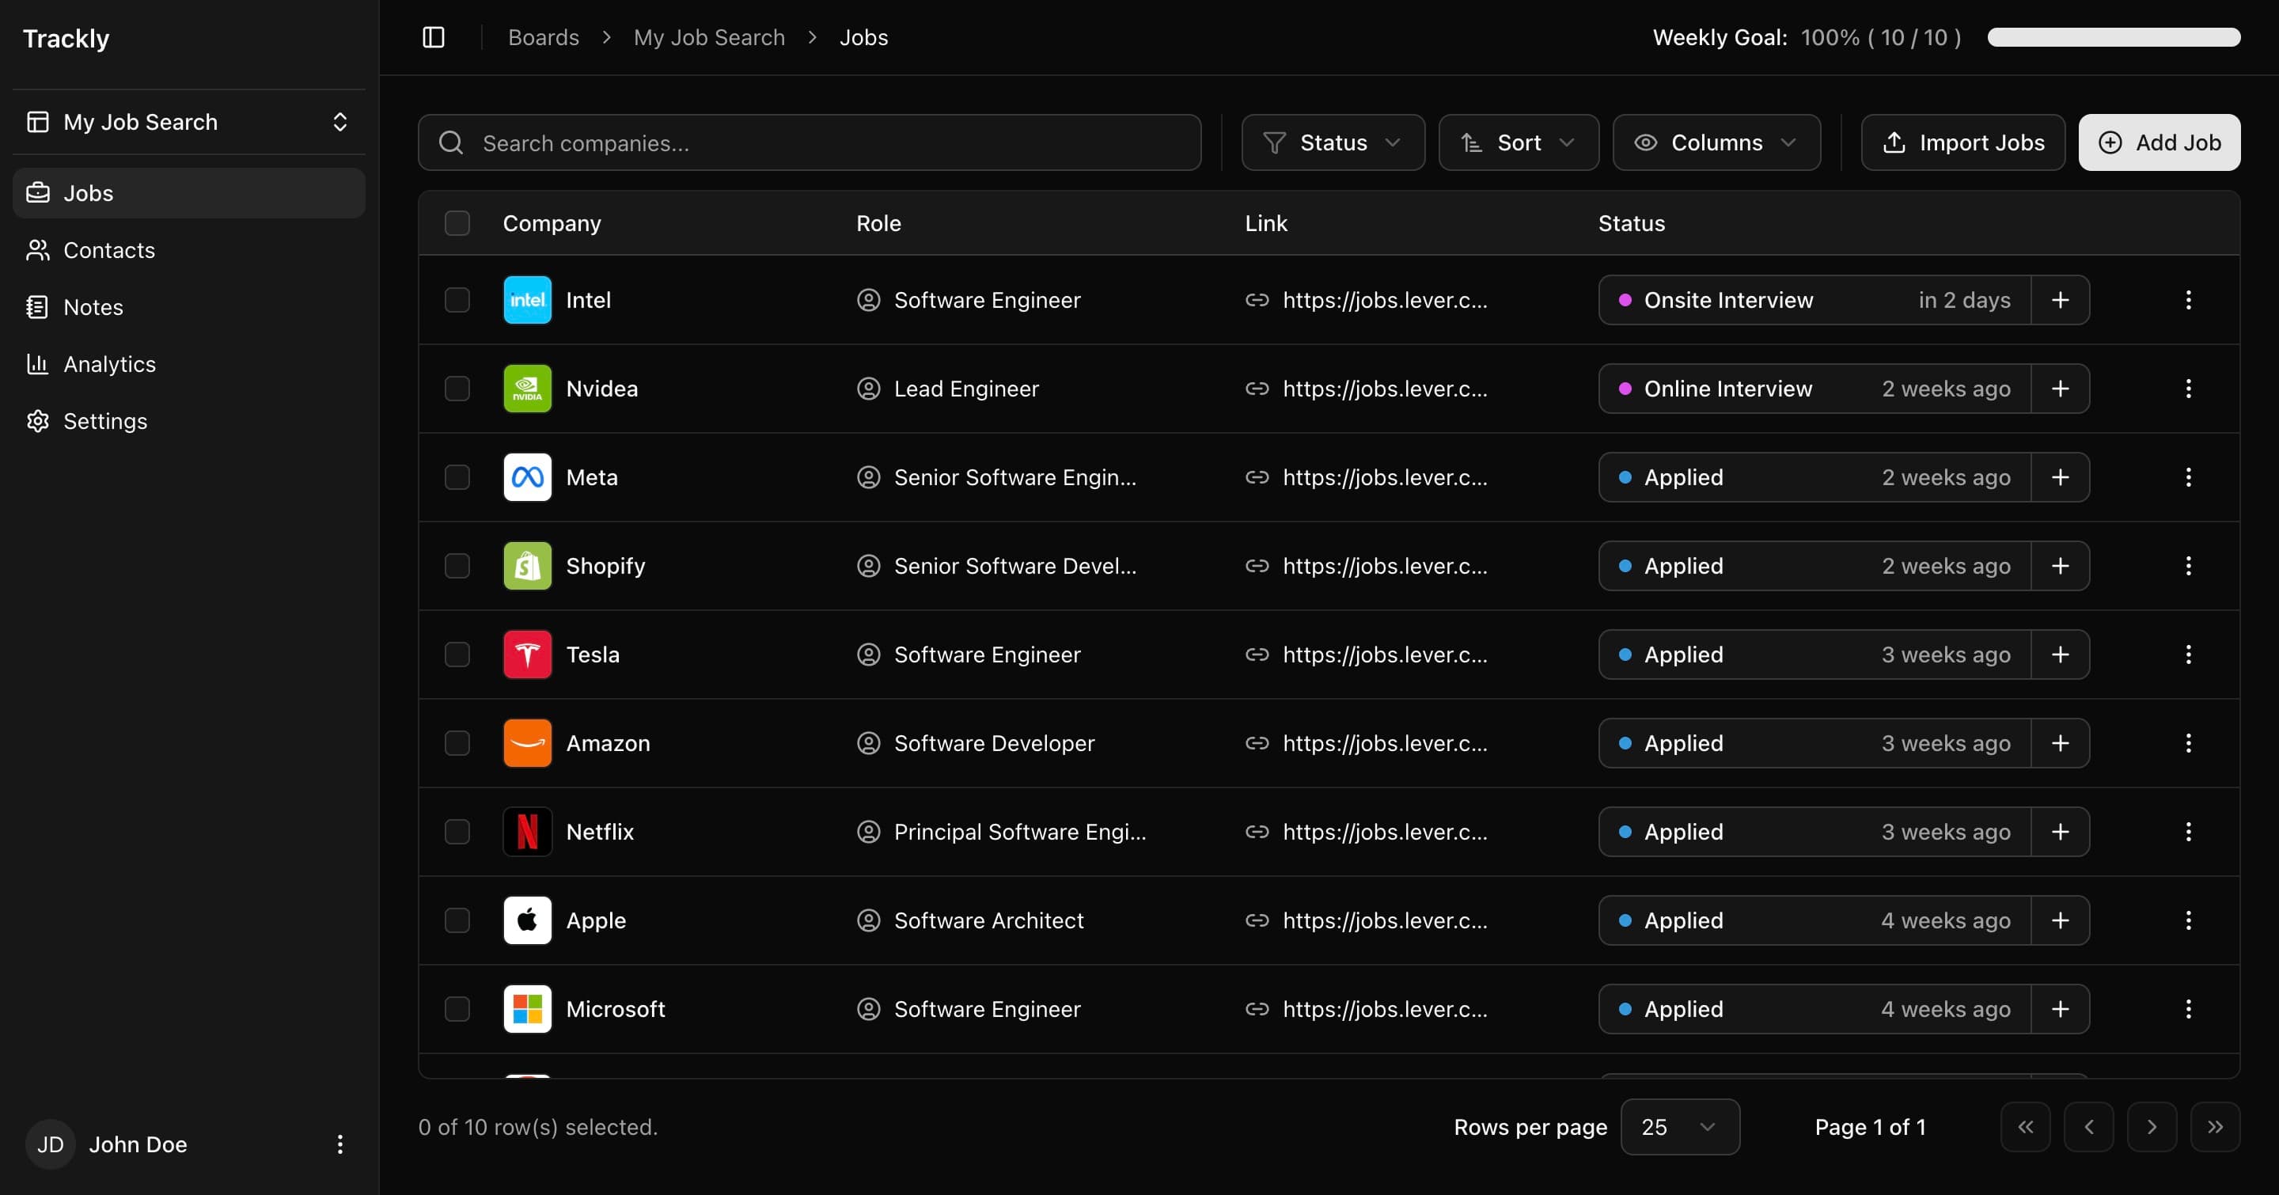Screen dimensions: 2279x1195
Task: Expand the Columns visibility dropdown
Action: 1716,142
